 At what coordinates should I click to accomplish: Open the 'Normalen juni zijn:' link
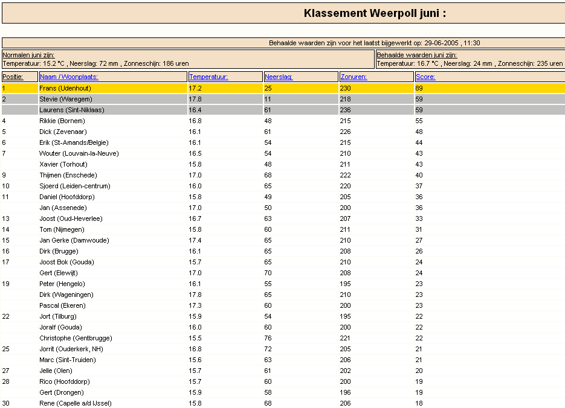28,55
